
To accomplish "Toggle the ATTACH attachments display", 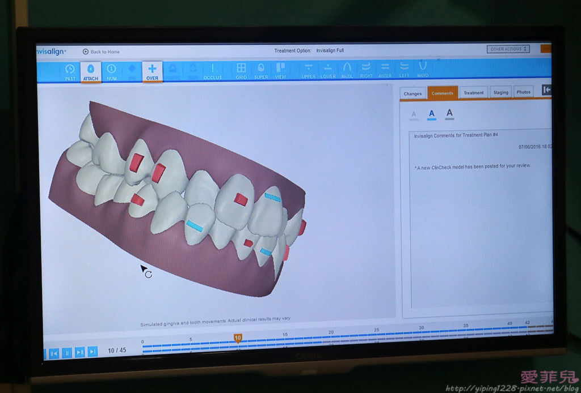I will [x=91, y=72].
